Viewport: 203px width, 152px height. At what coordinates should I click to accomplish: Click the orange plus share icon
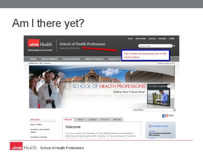pyautogui.click(x=167, y=115)
